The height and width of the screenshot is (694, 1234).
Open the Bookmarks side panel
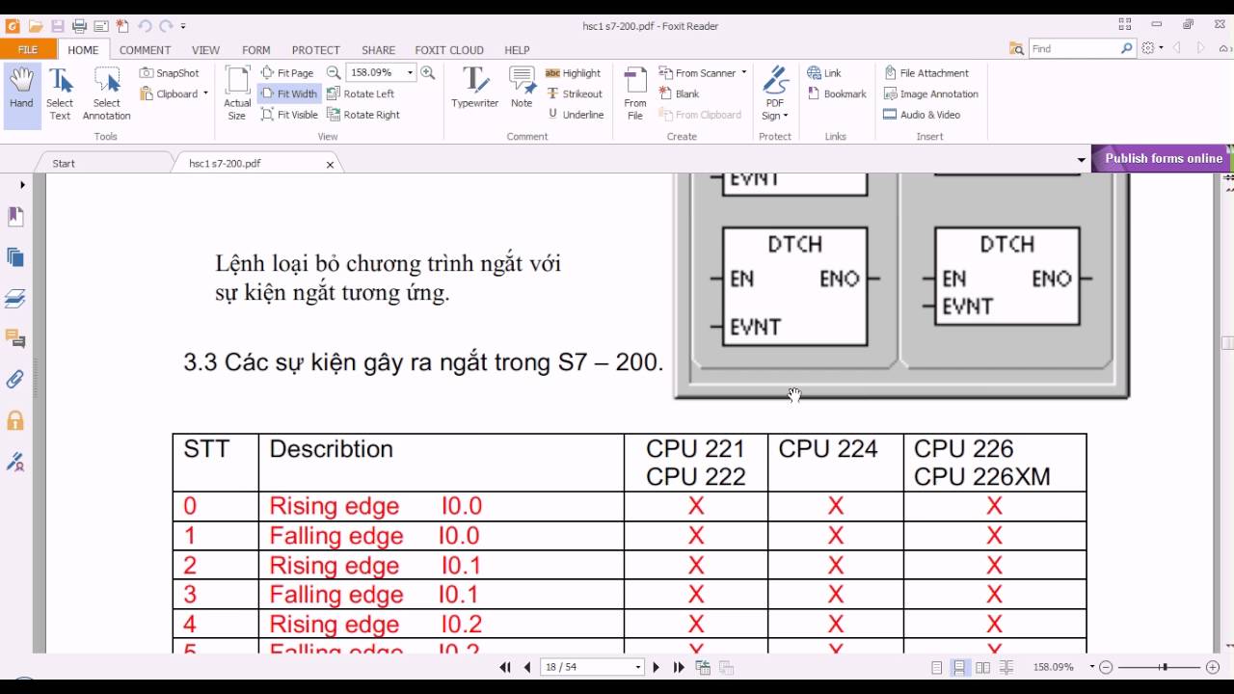tap(15, 217)
